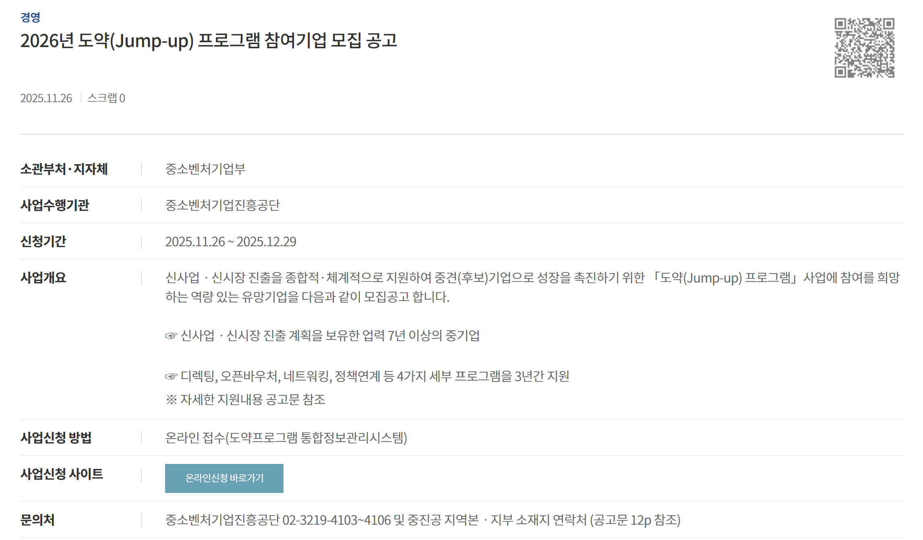Click the 소관부처·지자체 row label
The image size is (923, 540).
[x=64, y=169]
